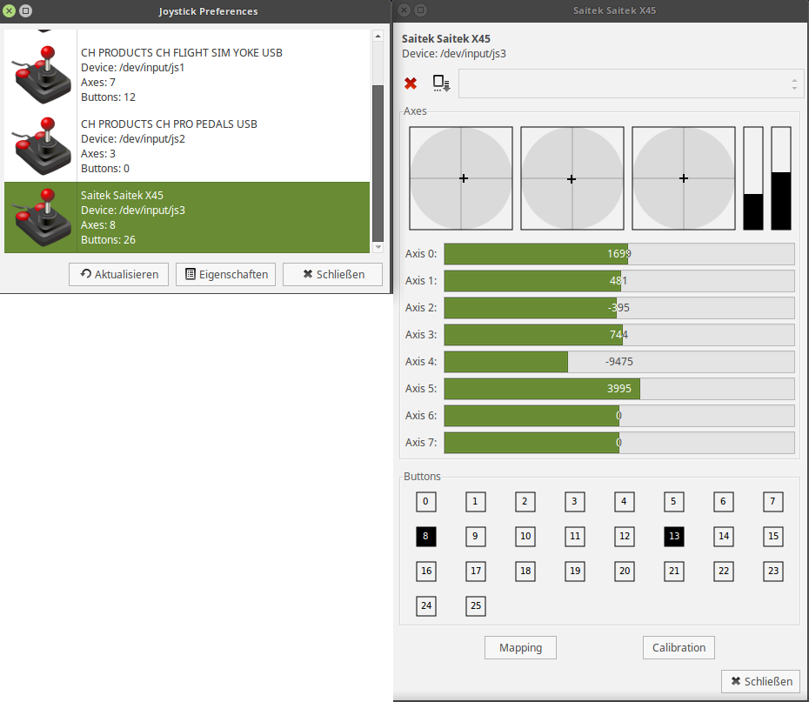Image resolution: width=809 pixels, height=702 pixels.
Task: Click the taller second vertical gauge
Action: pos(780,178)
